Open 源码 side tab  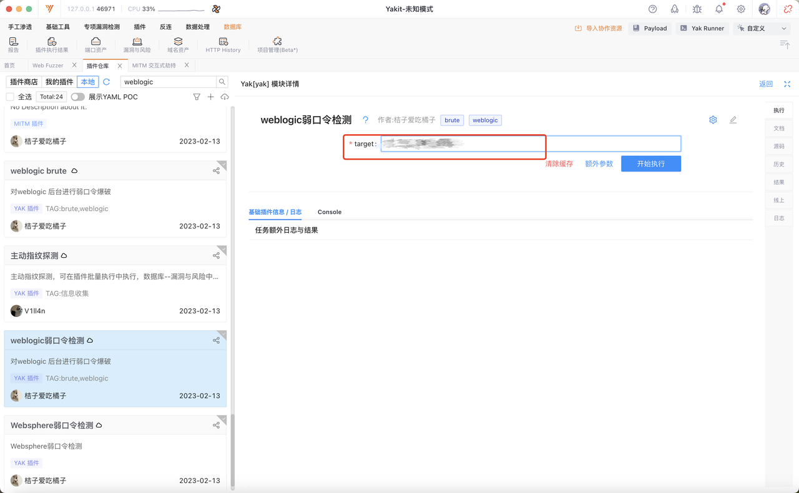point(778,146)
